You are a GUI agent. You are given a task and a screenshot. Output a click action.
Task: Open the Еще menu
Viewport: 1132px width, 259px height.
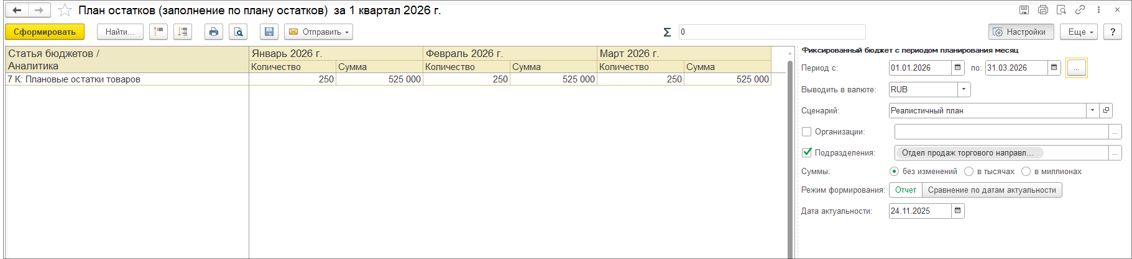pos(1081,32)
